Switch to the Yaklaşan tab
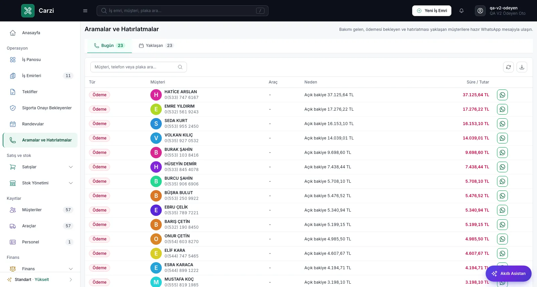537x287 pixels. (x=156, y=46)
